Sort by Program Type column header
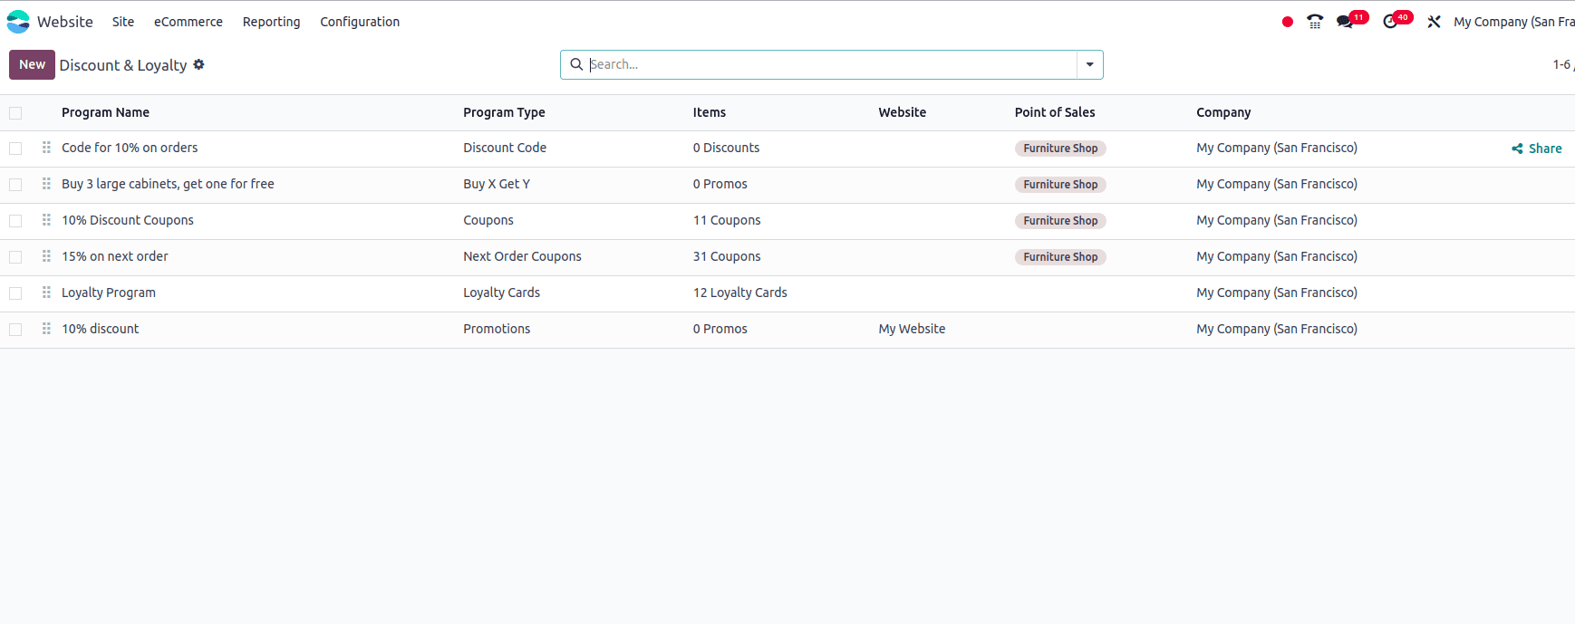Screen dimensions: 1575x624 click(x=504, y=112)
